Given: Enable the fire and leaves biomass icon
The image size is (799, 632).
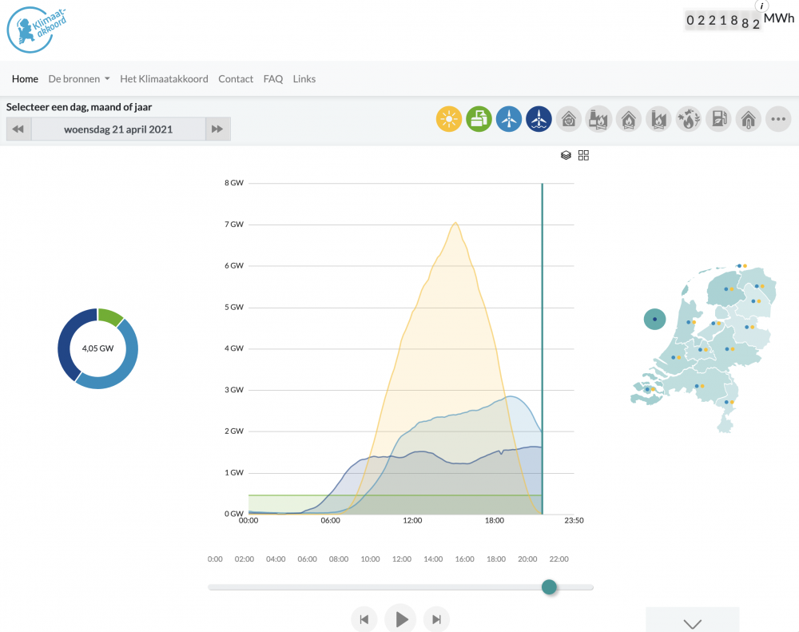Looking at the screenshot, I should [689, 119].
